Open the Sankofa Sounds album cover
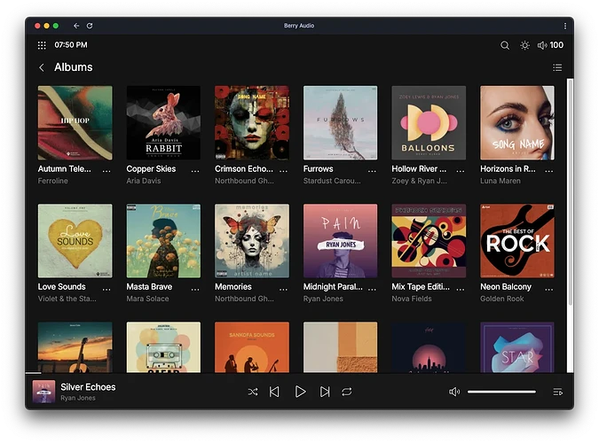This screenshot has height=443, width=599. (x=252, y=347)
